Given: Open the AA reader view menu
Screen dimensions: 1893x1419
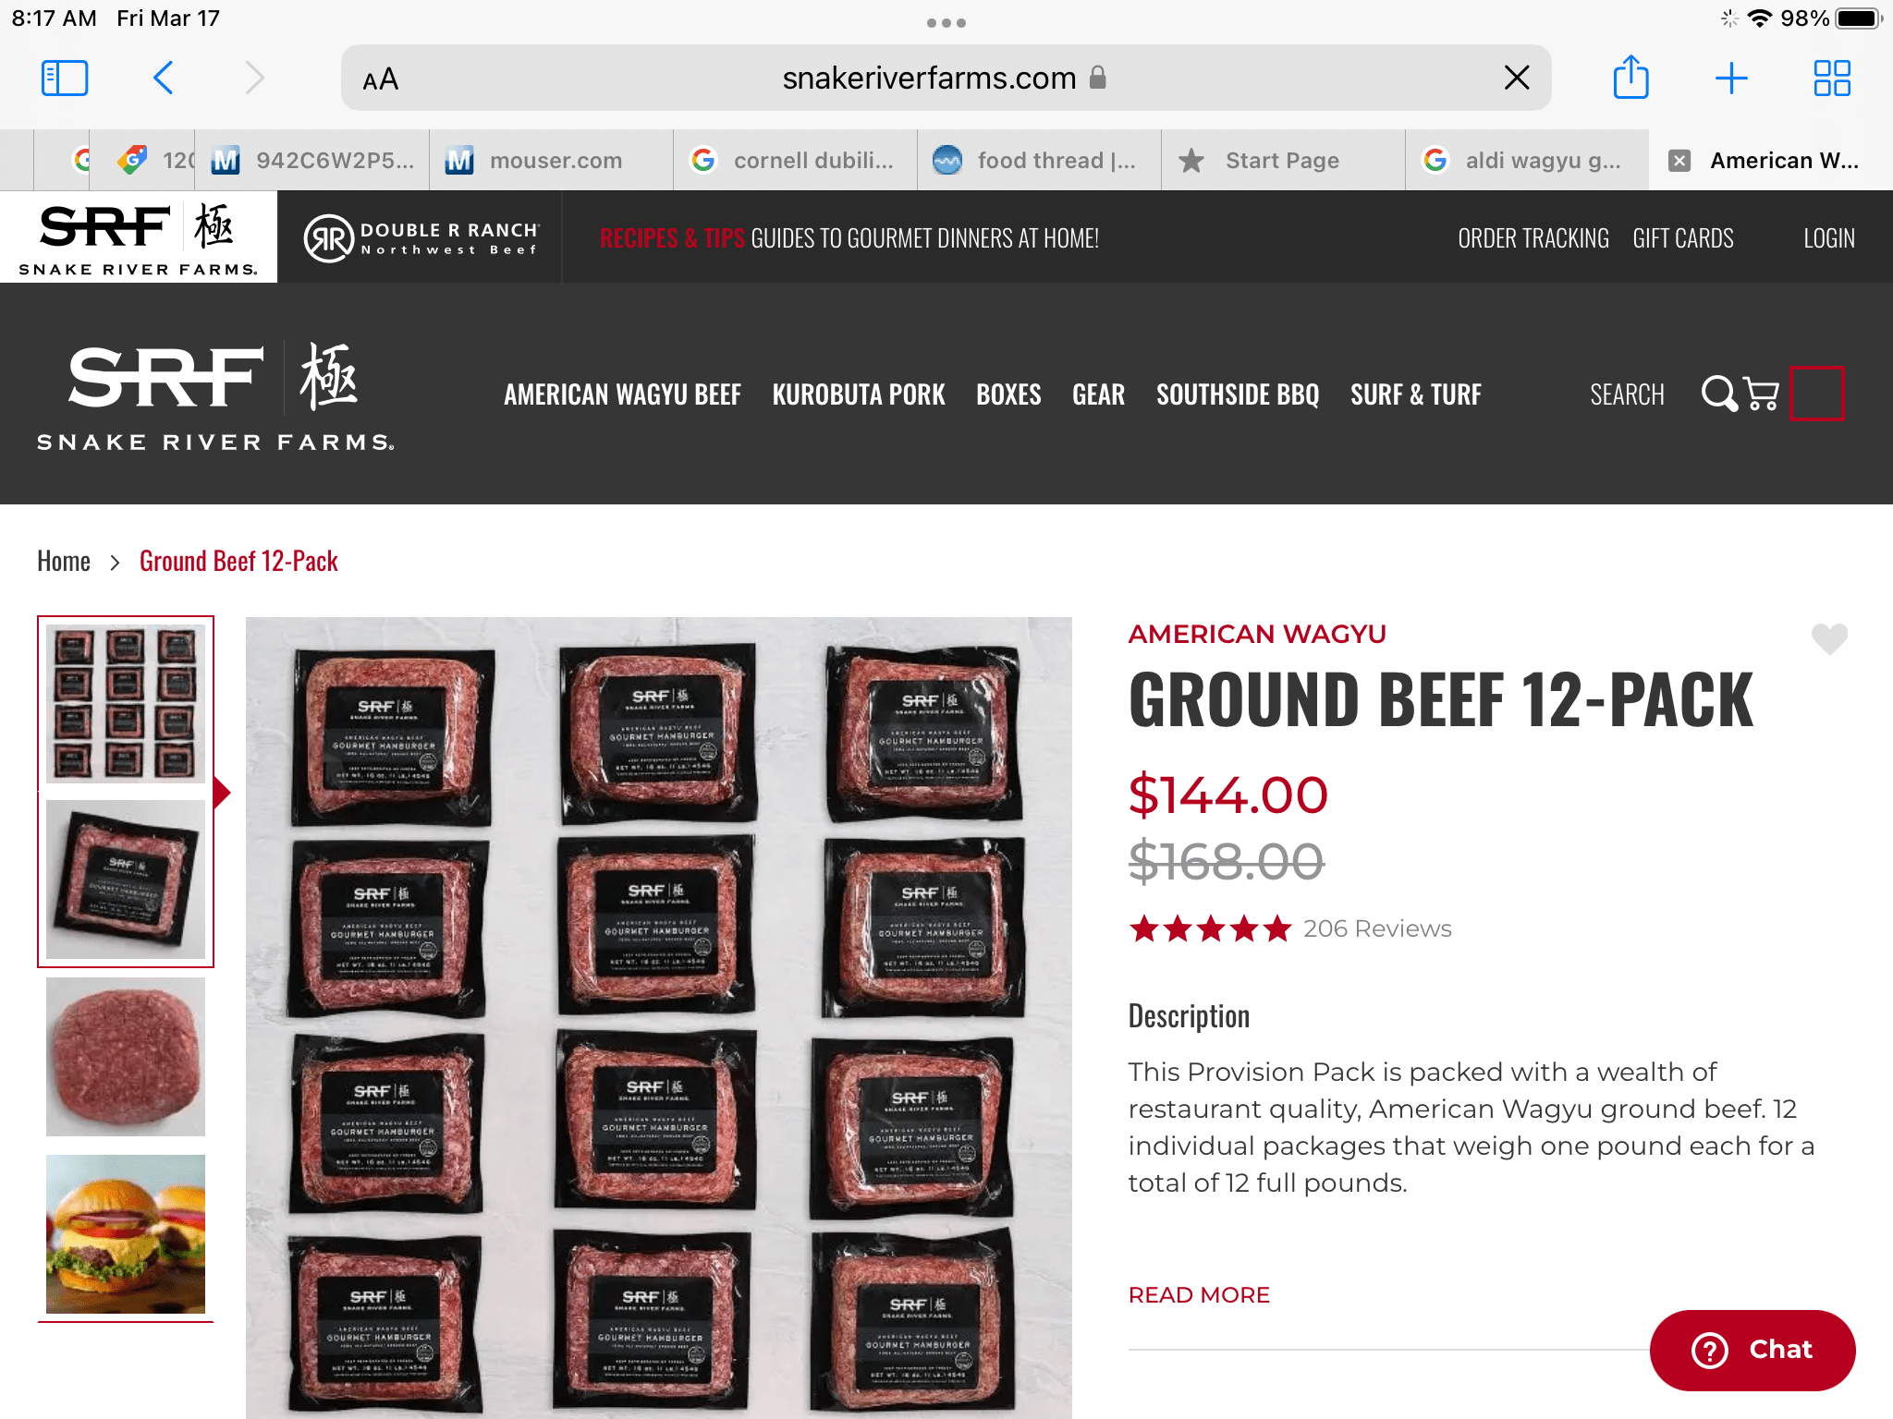Looking at the screenshot, I should pyautogui.click(x=380, y=79).
